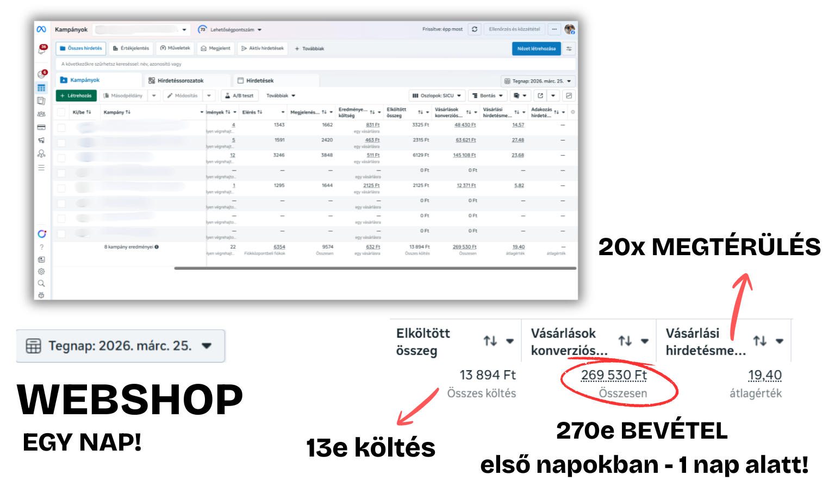This screenshot has height=494, width=835.
Task: Click the table's horizontal scrollbar
Action: pos(375,268)
